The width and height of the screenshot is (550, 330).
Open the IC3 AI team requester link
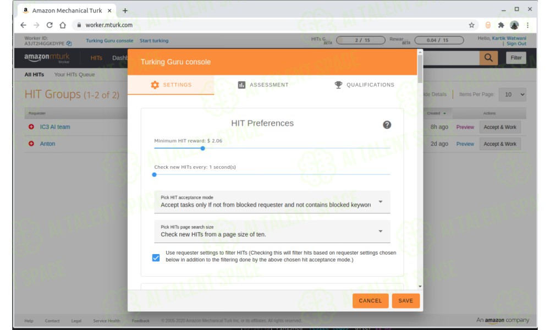(55, 127)
